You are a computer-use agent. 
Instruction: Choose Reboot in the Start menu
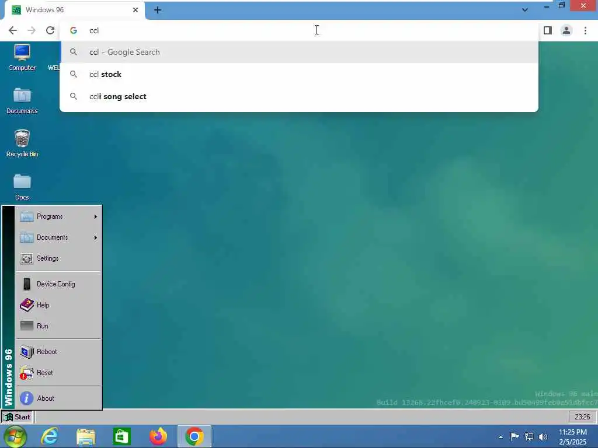(x=58, y=352)
